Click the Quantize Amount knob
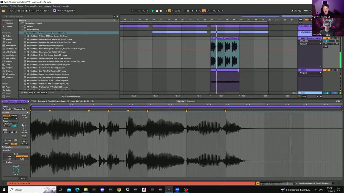The width and height of the screenshot is (344, 193). (16, 170)
